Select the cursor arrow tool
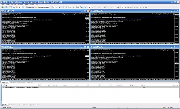The image size is (180, 109). [90, 7]
